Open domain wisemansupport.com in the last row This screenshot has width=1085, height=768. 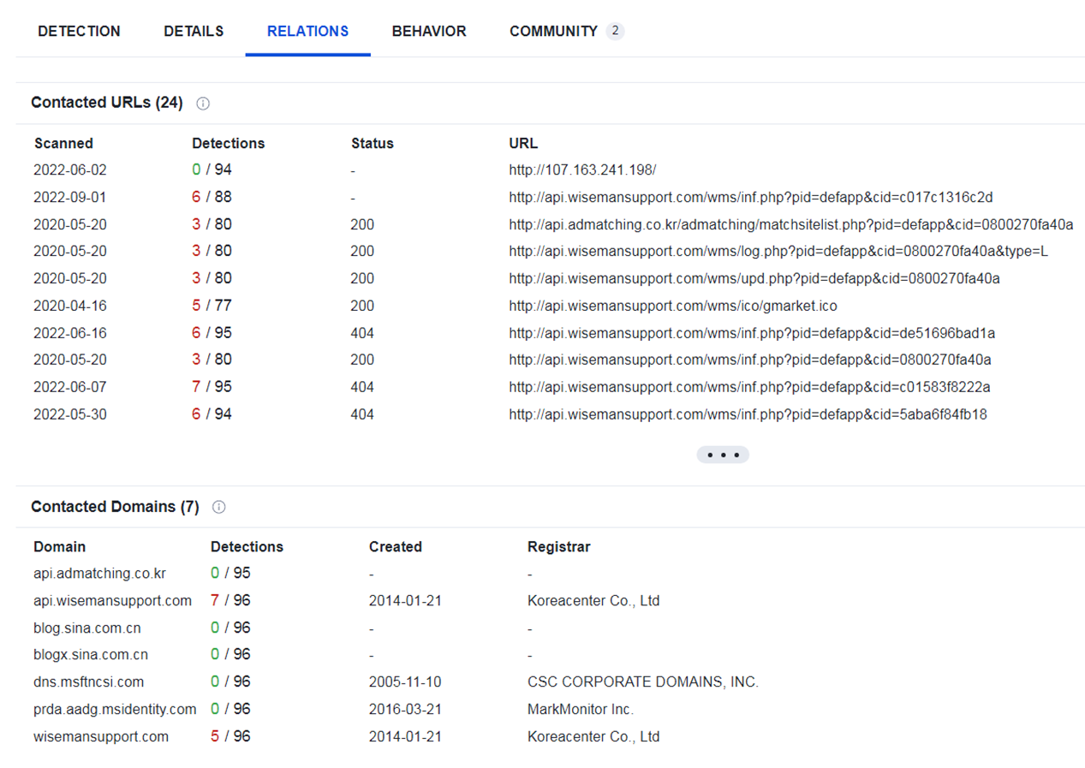tap(101, 736)
